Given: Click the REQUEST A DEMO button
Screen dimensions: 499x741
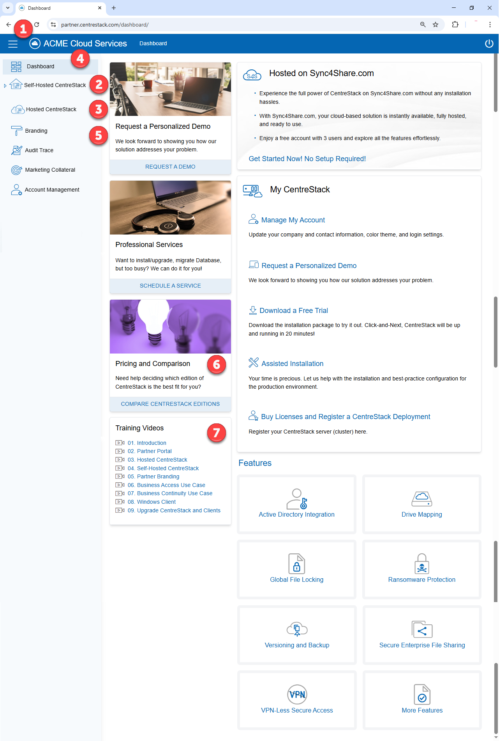Looking at the screenshot, I should [x=170, y=167].
